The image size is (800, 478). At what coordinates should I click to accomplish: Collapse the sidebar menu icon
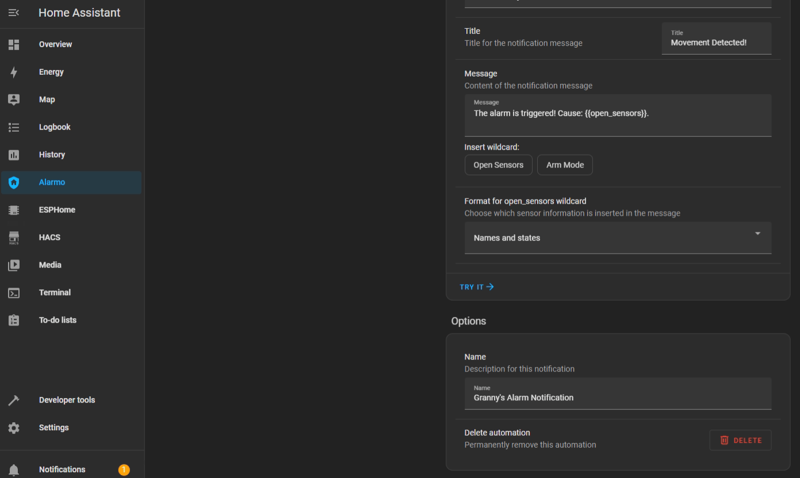click(14, 13)
